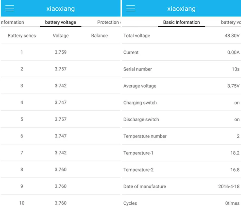Select the Temperature-1 reading row
Screen dimensions: 241x210
coord(181,153)
